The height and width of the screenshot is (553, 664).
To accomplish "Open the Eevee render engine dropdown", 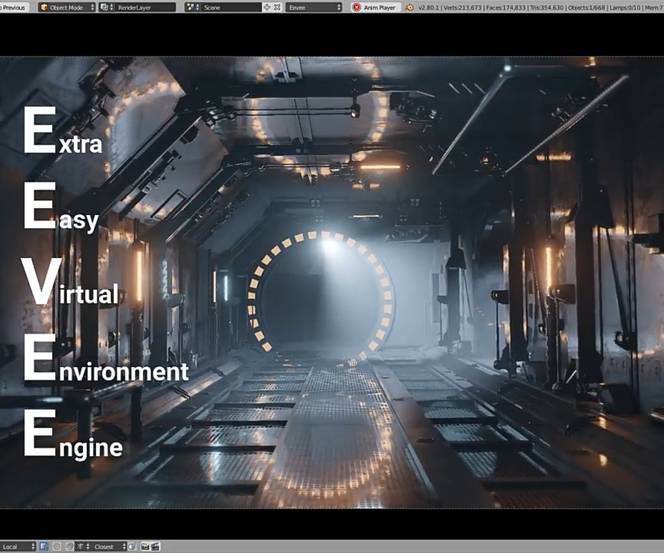I will (314, 8).
